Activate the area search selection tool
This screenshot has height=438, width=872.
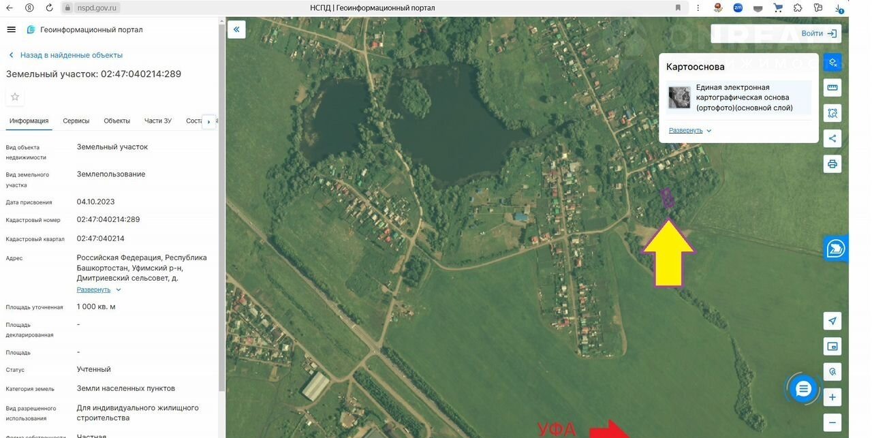pyautogui.click(x=832, y=113)
